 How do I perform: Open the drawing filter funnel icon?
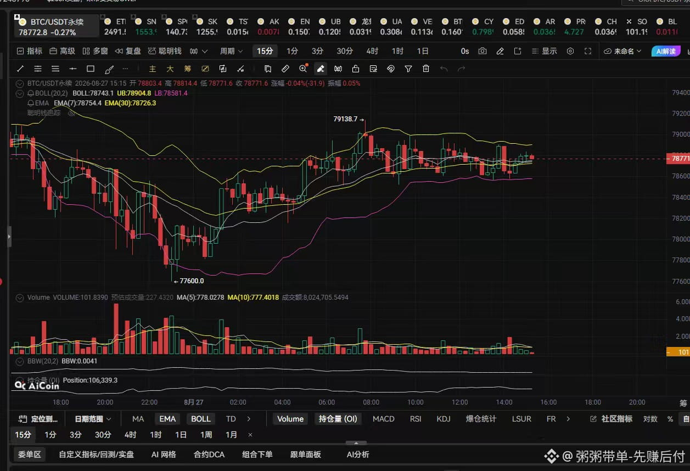[x=408, y=69]
